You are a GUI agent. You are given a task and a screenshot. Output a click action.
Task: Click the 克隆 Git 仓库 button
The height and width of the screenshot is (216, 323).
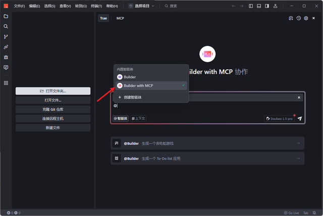click(x=53, y=109)
